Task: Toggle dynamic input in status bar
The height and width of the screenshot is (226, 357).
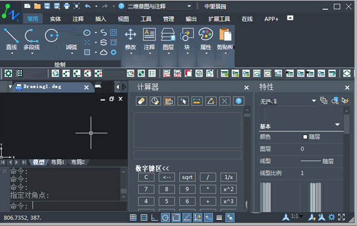Action: click(208, 218)
